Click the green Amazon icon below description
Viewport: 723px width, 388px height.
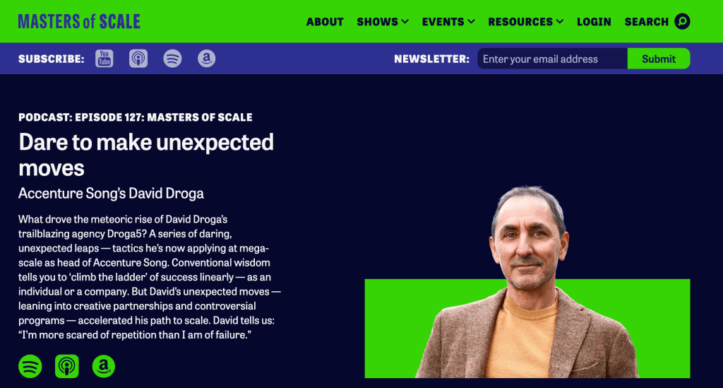tap(103, 366)
